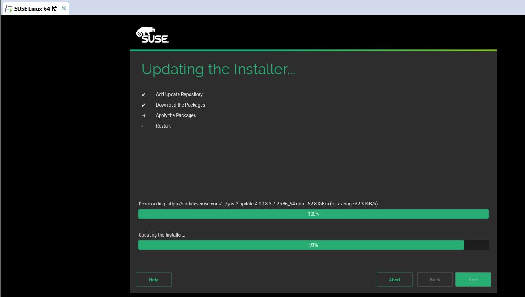Click the Back button

[x=435, y=280]
